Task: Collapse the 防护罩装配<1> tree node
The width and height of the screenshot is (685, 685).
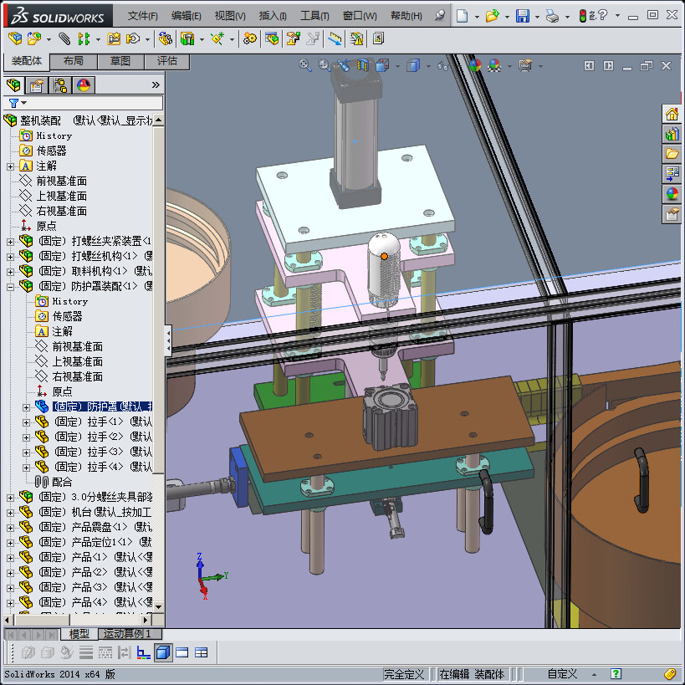Action: 11,287
